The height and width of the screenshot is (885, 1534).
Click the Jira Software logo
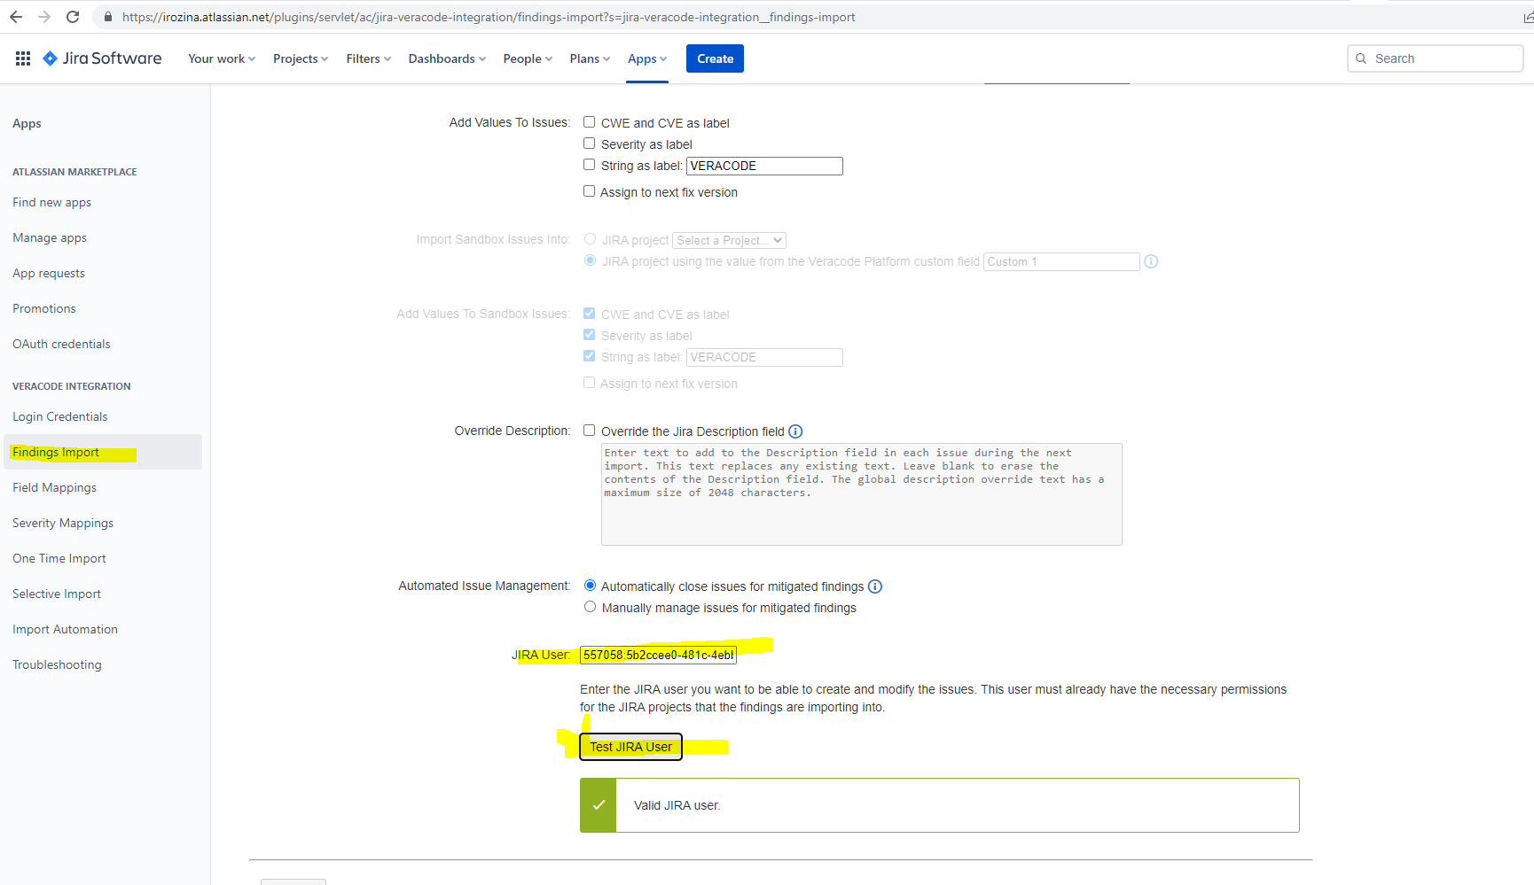pyautogui.click(x=101, y=58)
